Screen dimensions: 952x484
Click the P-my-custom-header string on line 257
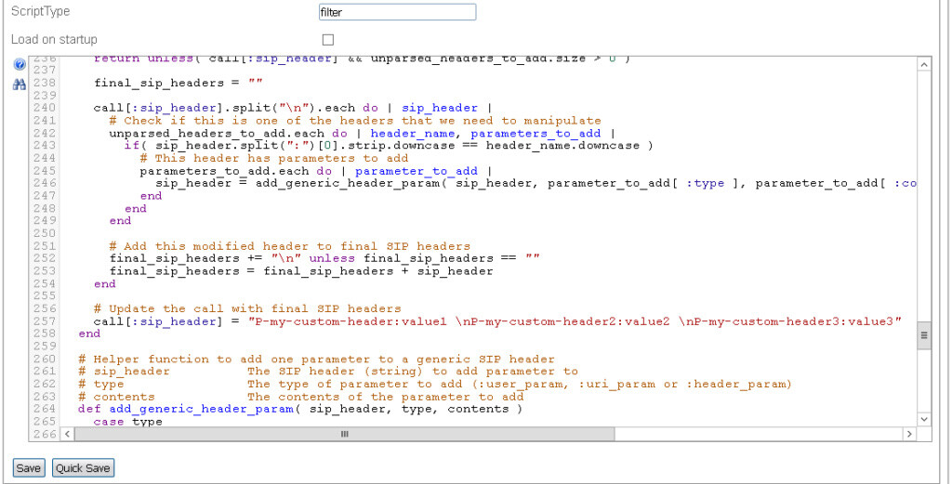[575, 321]
